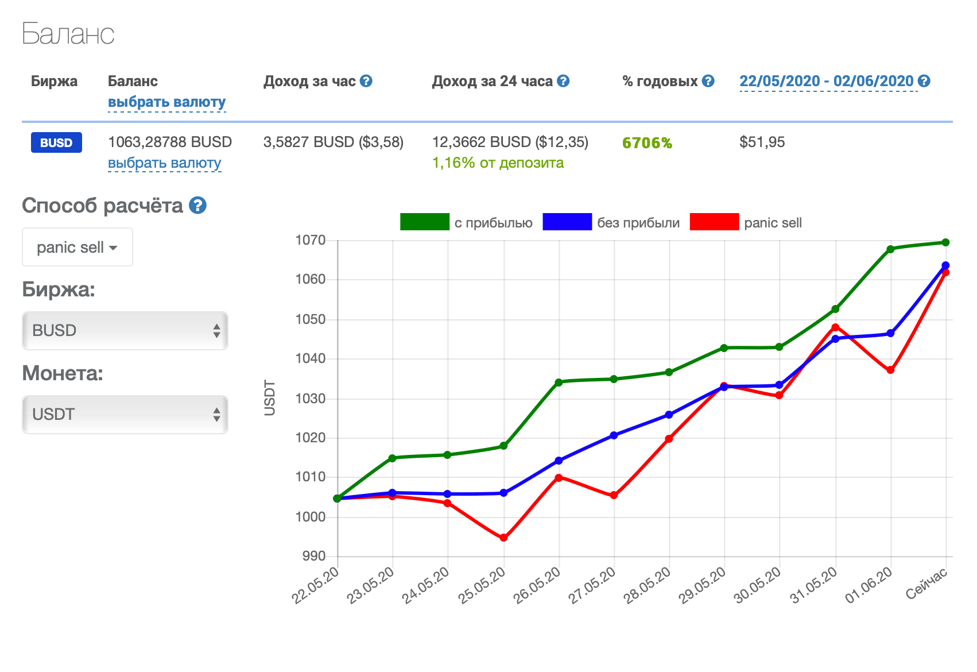Click выбрать валюту link in header
Image resolution: width=977 pixels, height=672 pixels.
point(166,102)
